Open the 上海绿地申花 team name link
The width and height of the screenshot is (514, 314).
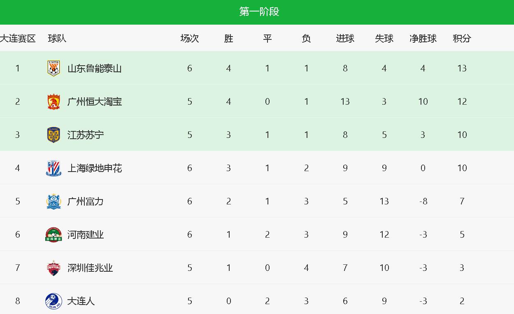pos(95,168)
